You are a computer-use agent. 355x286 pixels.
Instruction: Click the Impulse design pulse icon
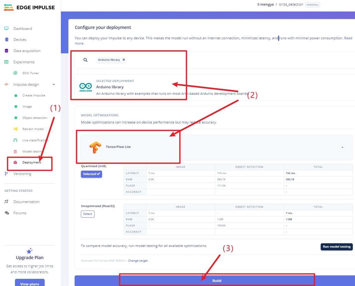6,84
